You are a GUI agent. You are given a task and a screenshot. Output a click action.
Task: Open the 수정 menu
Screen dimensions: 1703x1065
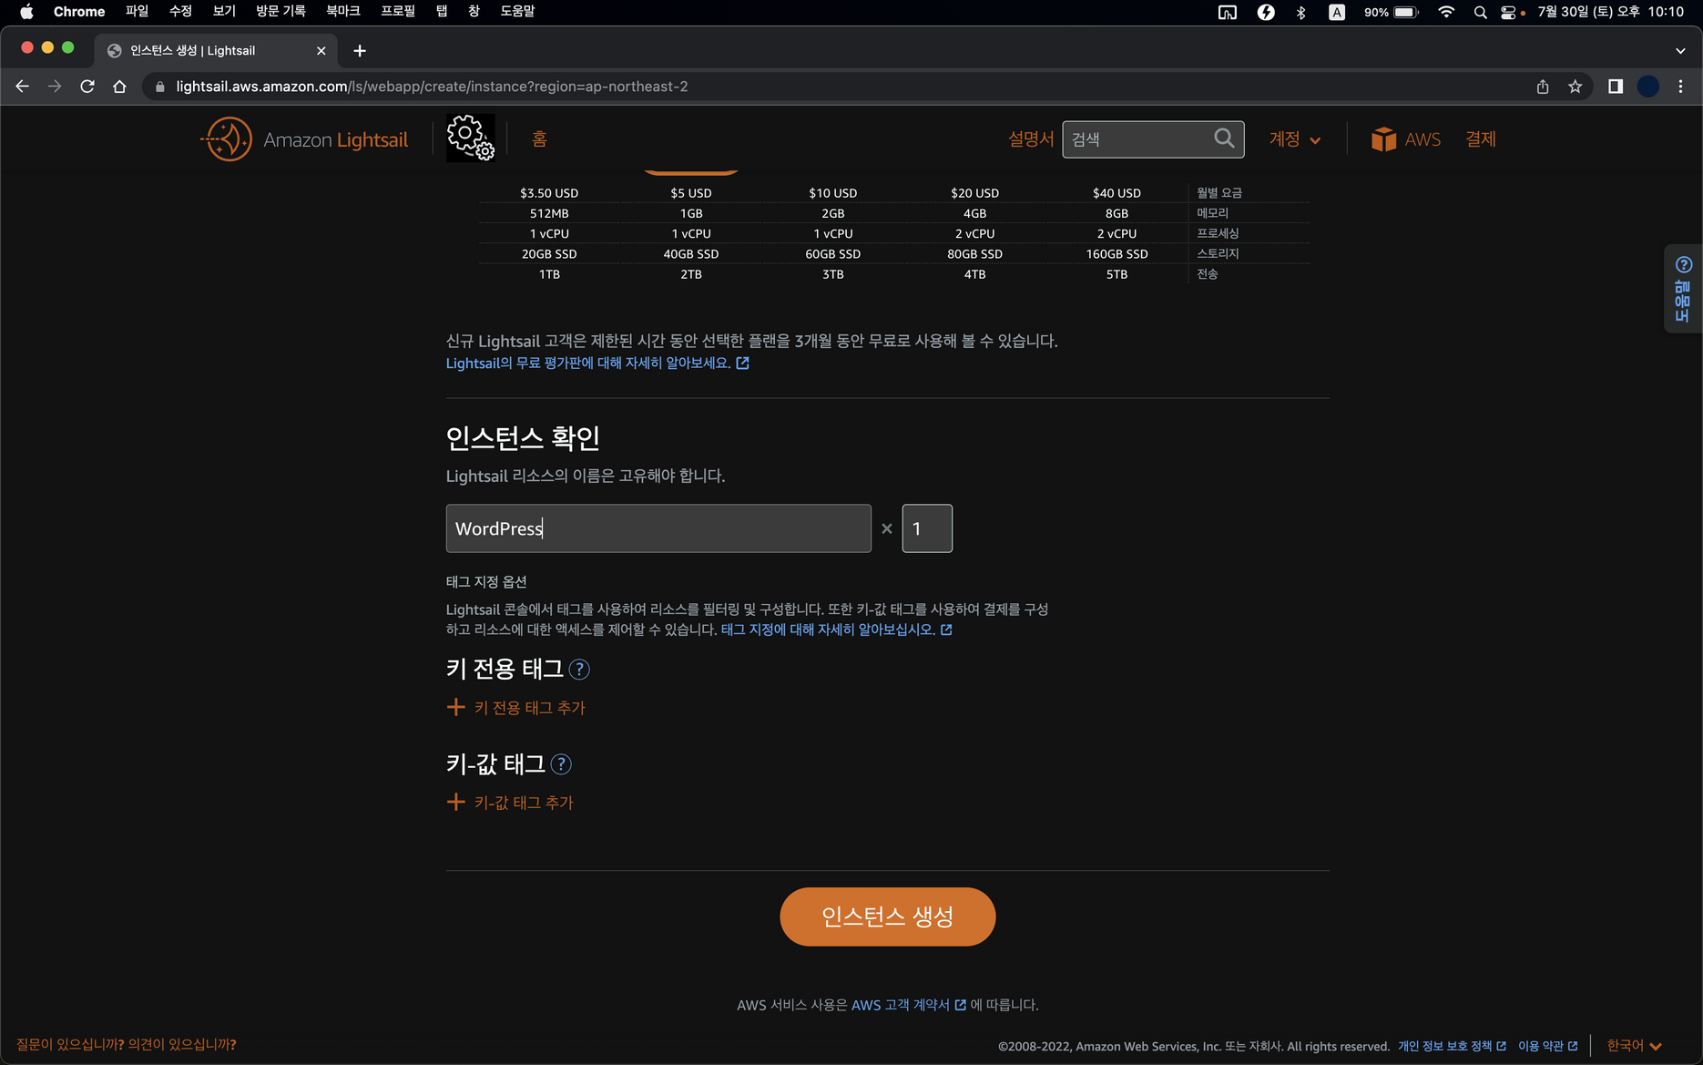click(x=180, y=12)
